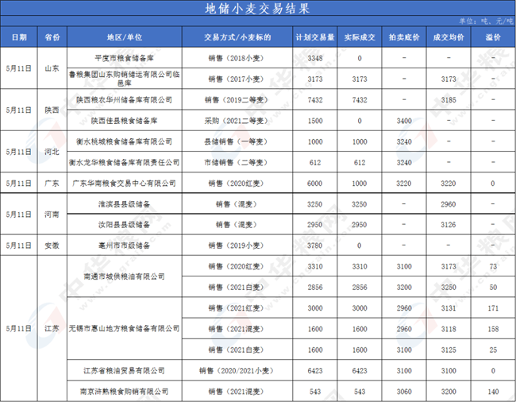Image resolution: width=516 pixels, height=402 pixels.
Task: Click the 计划交易量 column header
Action: (x=314, y=37)
